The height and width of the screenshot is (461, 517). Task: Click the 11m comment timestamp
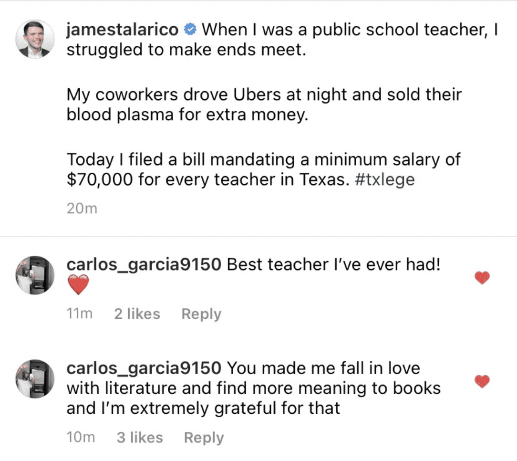[x=80, y=314]
